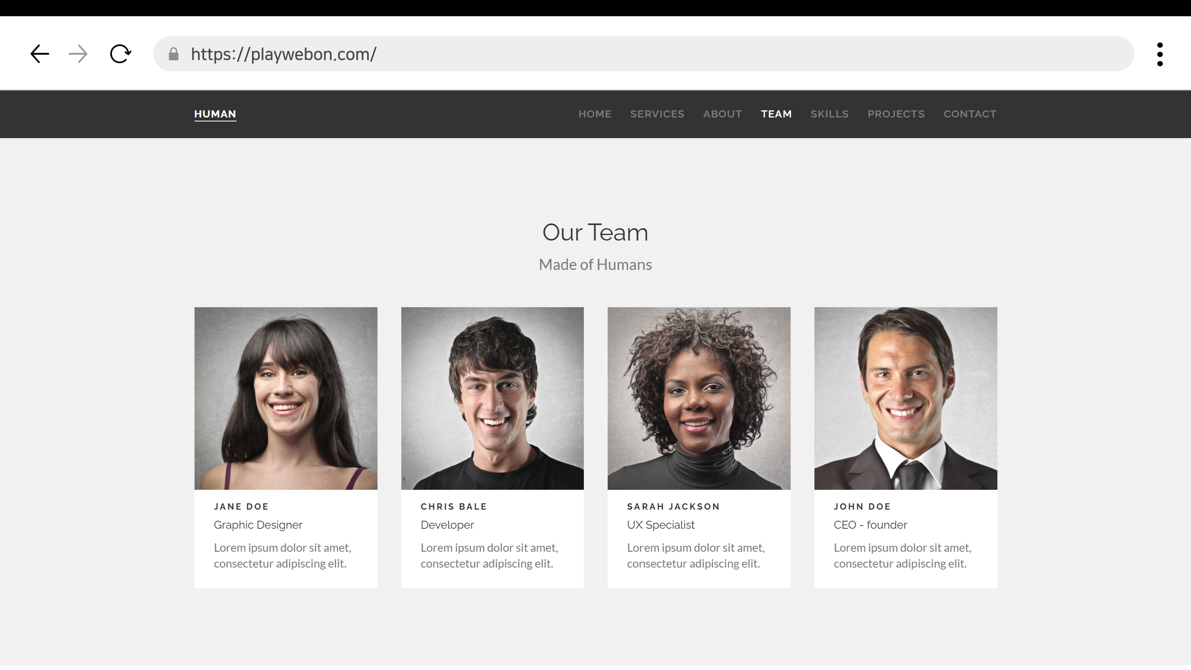Click John Doe's portrait photo

[905, 398]
